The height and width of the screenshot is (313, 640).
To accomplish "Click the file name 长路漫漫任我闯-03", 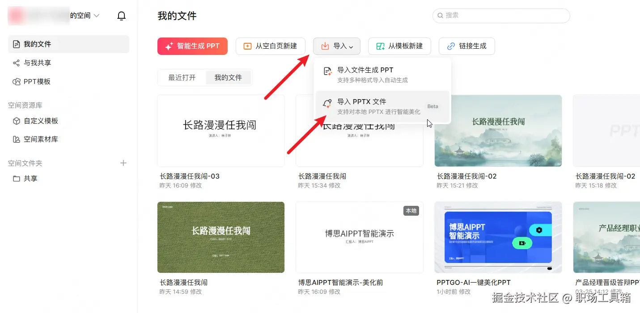I will pos(190,176).
